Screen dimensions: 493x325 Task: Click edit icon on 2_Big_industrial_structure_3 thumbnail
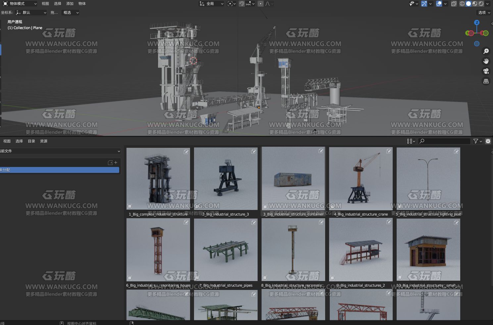[254, 151]
